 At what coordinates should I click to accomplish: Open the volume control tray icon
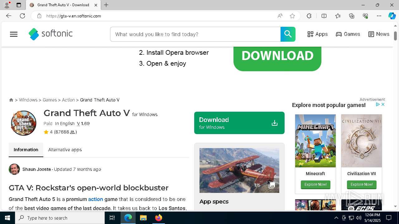pyautogui.click(x=358, y=218)
